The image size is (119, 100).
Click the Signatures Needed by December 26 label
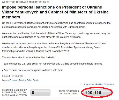tap(14, 93)
